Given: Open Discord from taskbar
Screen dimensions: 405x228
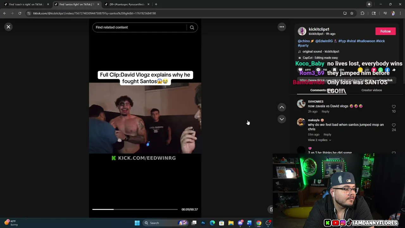Looking at the screenshot, I should [x=240, y=223].
